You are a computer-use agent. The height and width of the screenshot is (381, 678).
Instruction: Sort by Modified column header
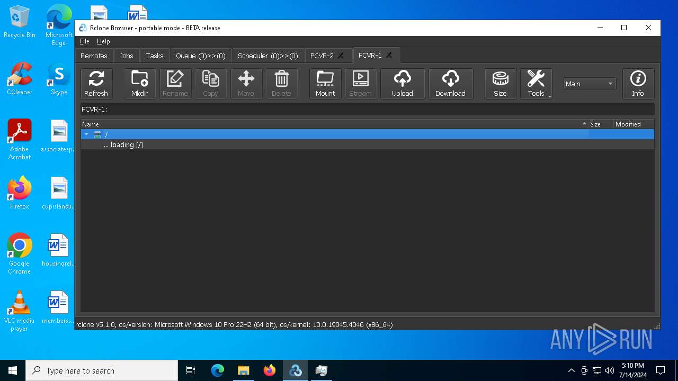(634, 124)
